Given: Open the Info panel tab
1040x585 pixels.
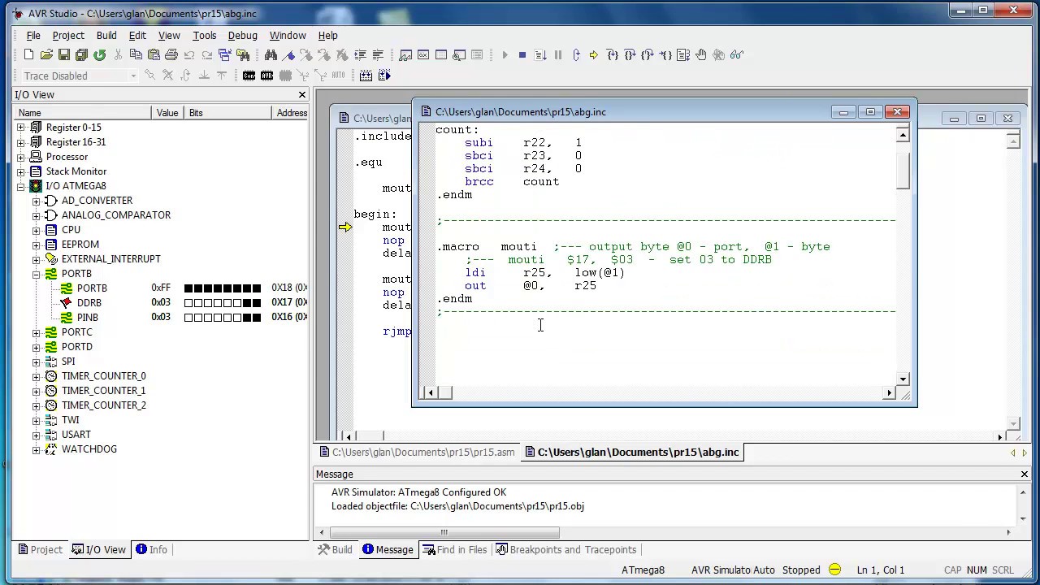Looking at the screenshot, I should (151, 550).
